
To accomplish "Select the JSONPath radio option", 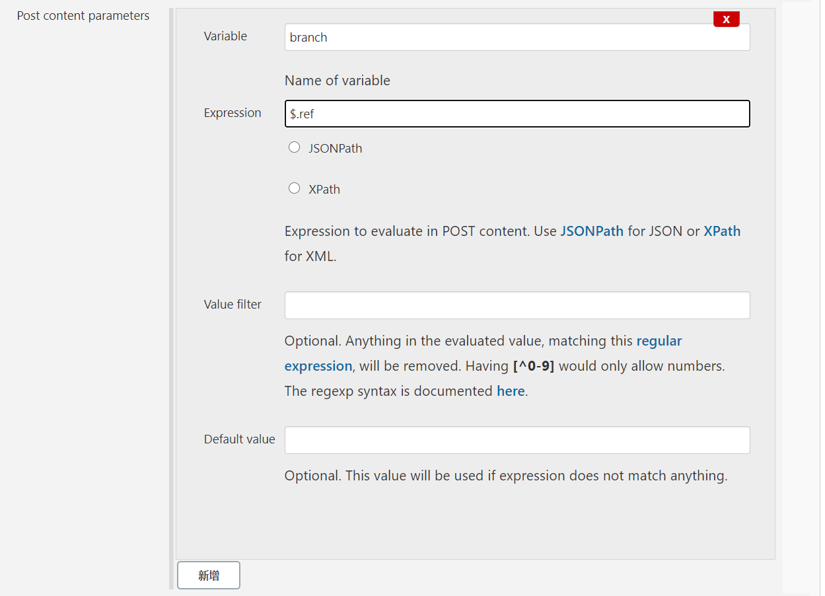I will pos(295,147).
